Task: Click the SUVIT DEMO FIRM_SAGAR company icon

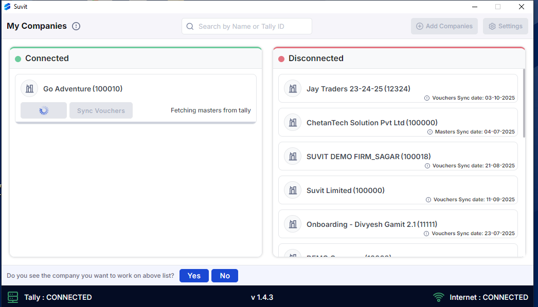Action: [x=293, y=156]
